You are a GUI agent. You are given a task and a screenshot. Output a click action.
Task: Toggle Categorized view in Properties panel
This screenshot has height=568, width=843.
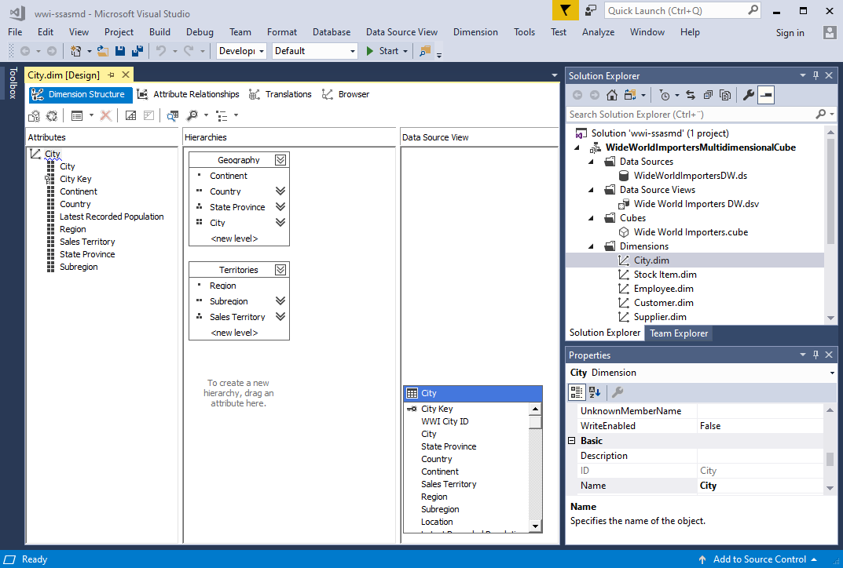(577, 392)
